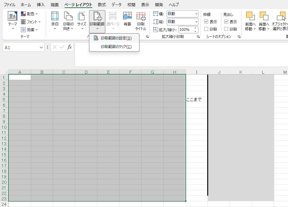
Task: Choose 印刷範囲のクリア(C) menu item
Action: (x=114, y=47)
